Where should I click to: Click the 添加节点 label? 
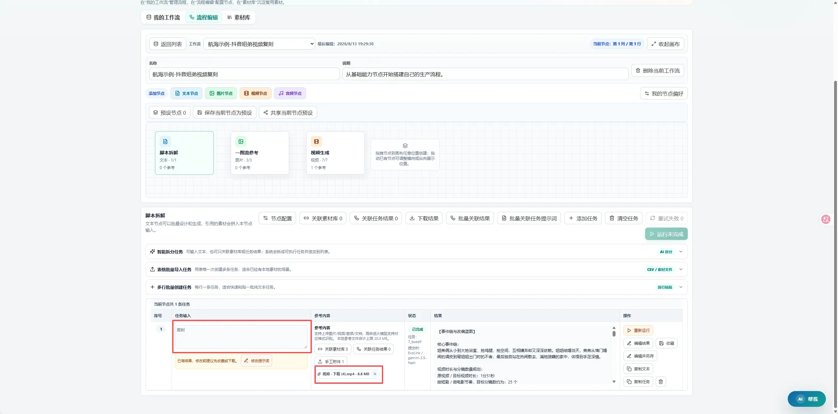tap(156, 94)
